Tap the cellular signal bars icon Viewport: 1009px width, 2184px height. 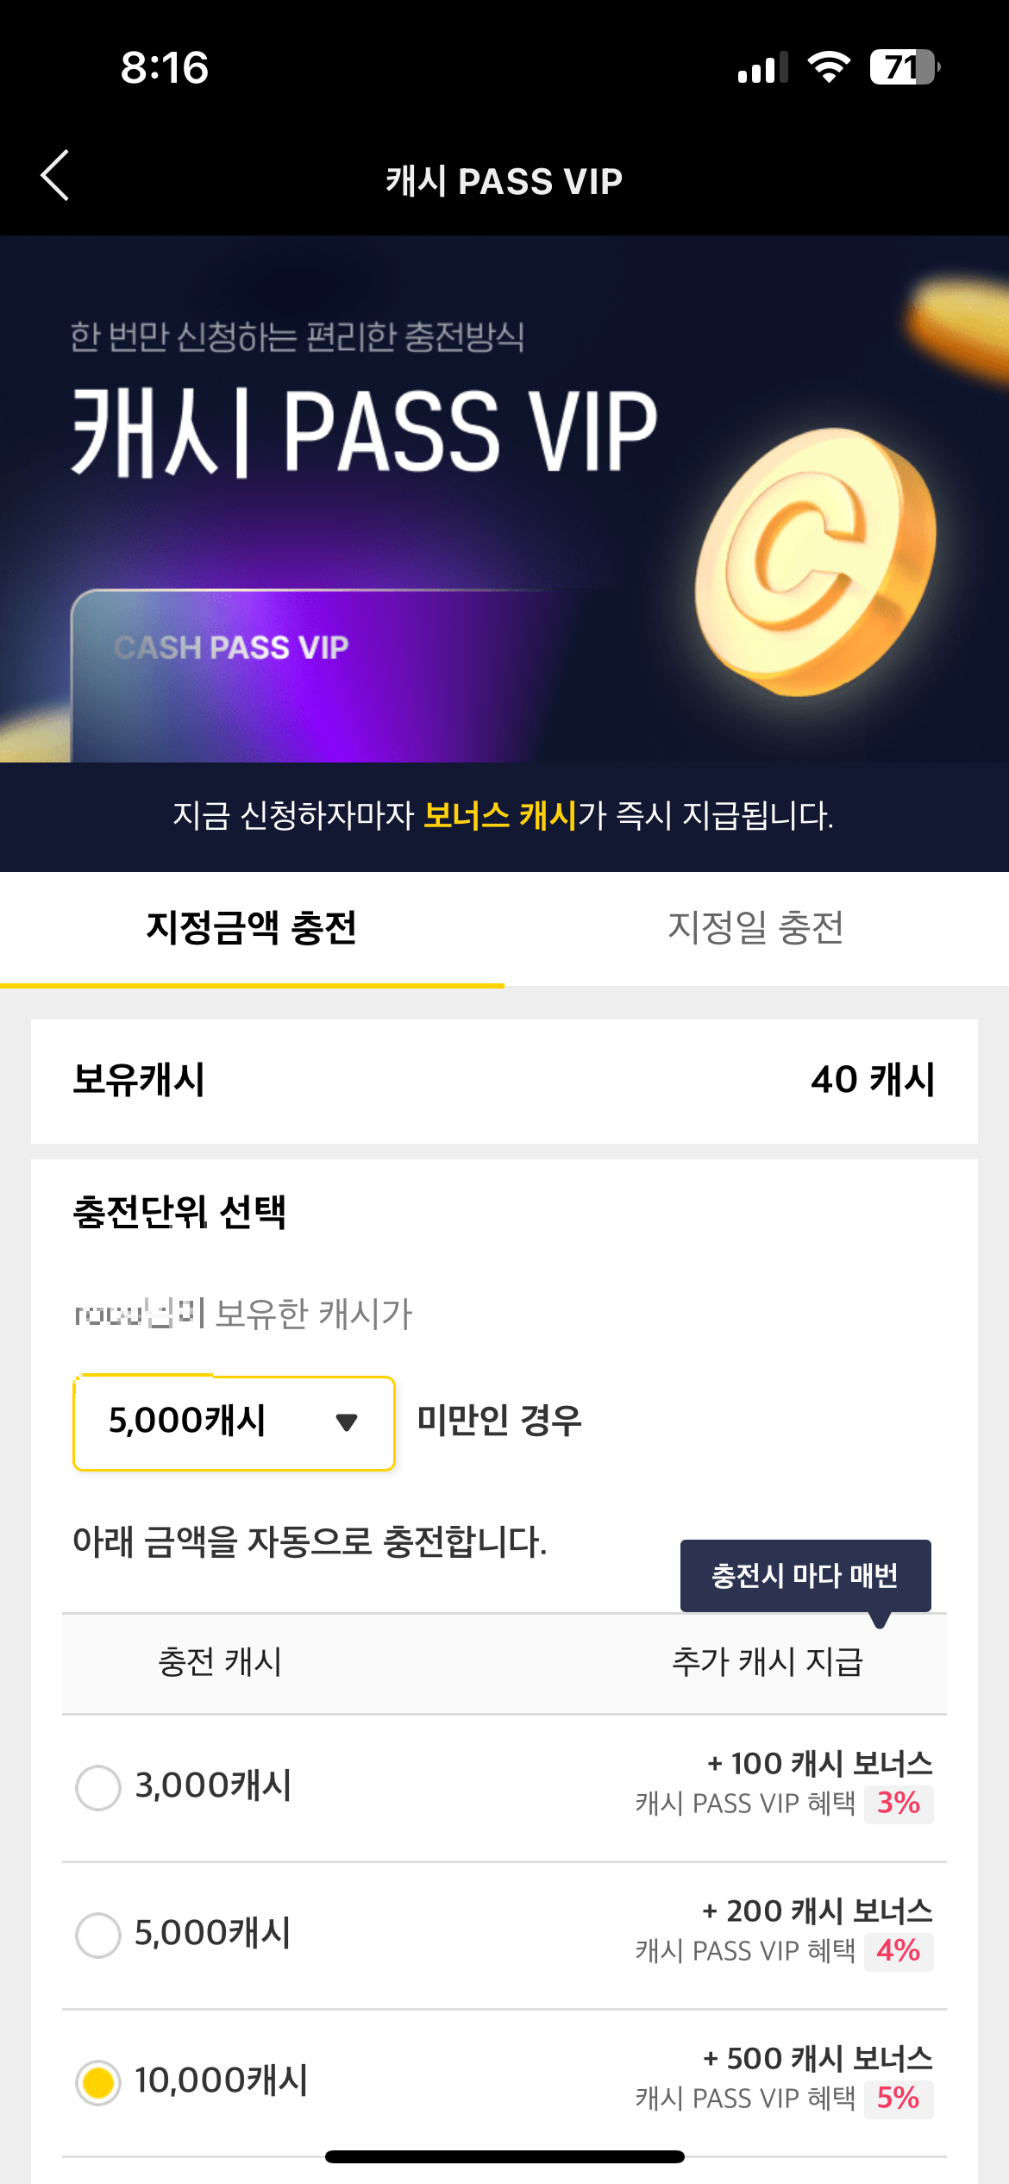763,67
